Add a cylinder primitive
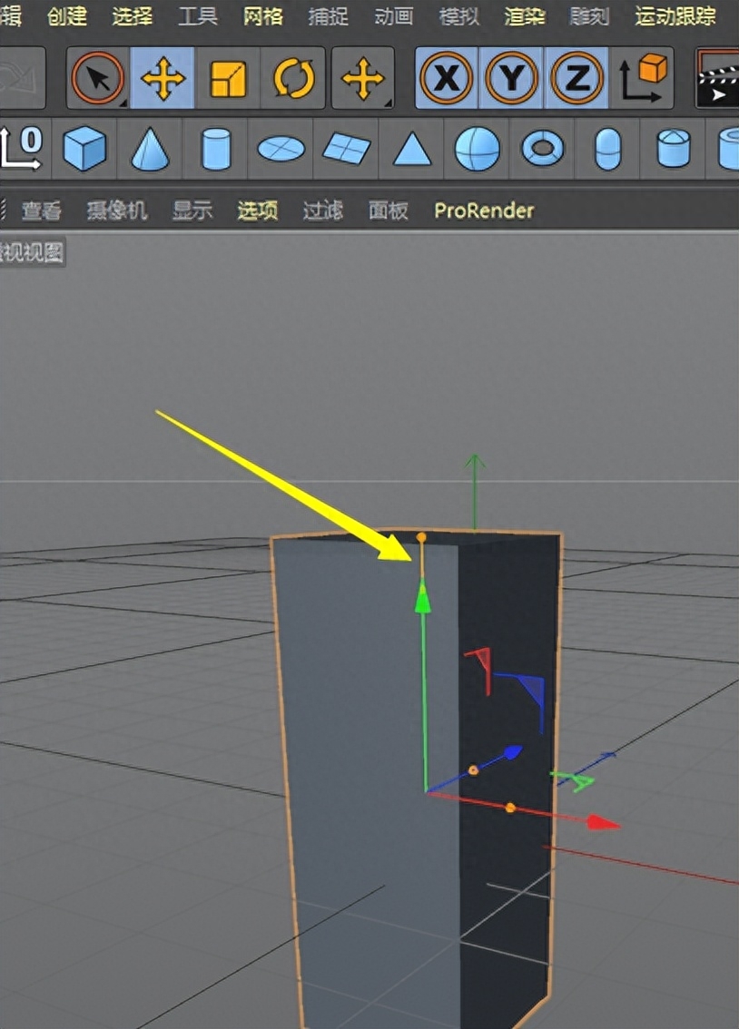 coord(216,149)
